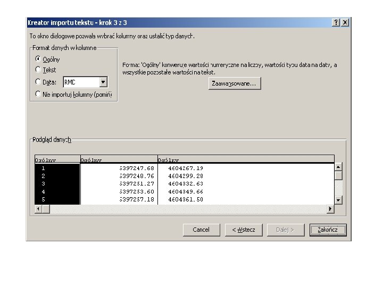The width and height of the screenshot is (383, 287).
Task: Click the vertical scrollbar thumb in preview
Action: tap(338, 175)
